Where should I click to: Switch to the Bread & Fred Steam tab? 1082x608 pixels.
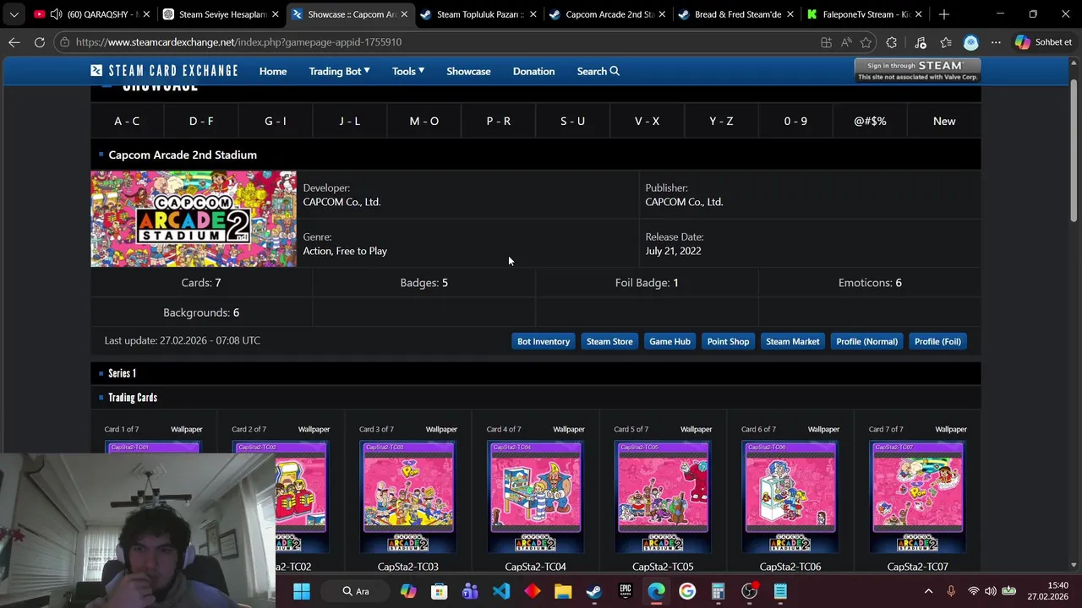pyautogui.click(x=735, y=14)
